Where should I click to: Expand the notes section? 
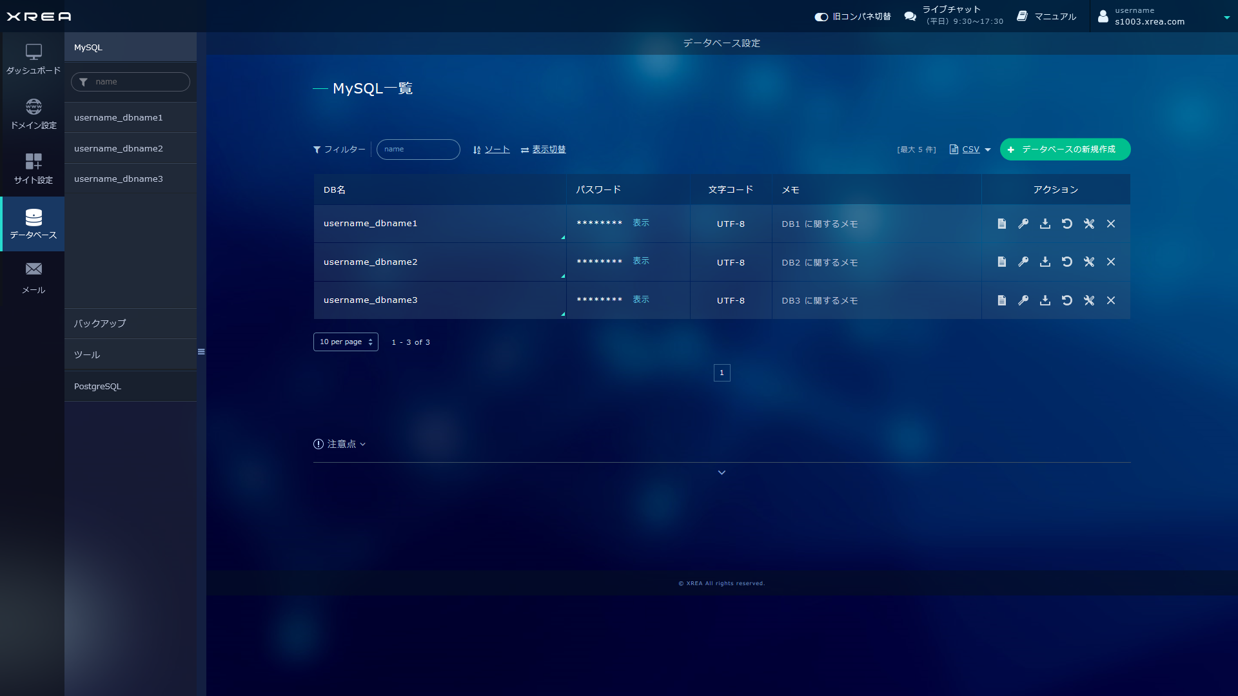(x=340, y=444)
